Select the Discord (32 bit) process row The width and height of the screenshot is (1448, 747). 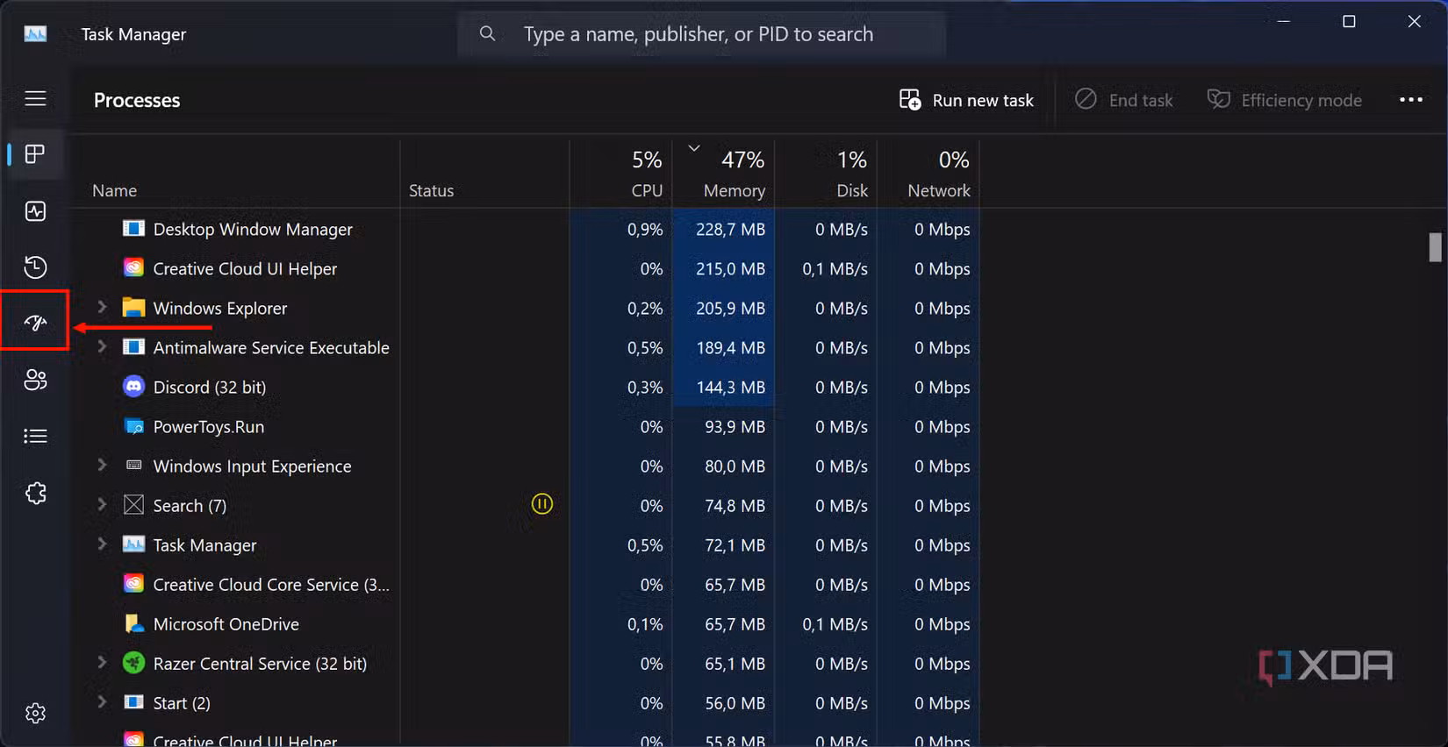(x=209, y=387)
